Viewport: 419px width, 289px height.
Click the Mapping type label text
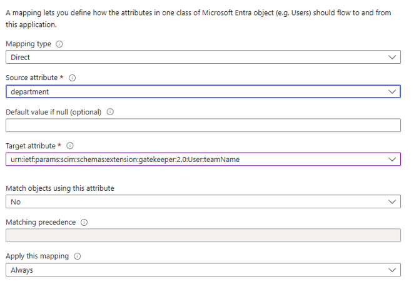(29, 44)
